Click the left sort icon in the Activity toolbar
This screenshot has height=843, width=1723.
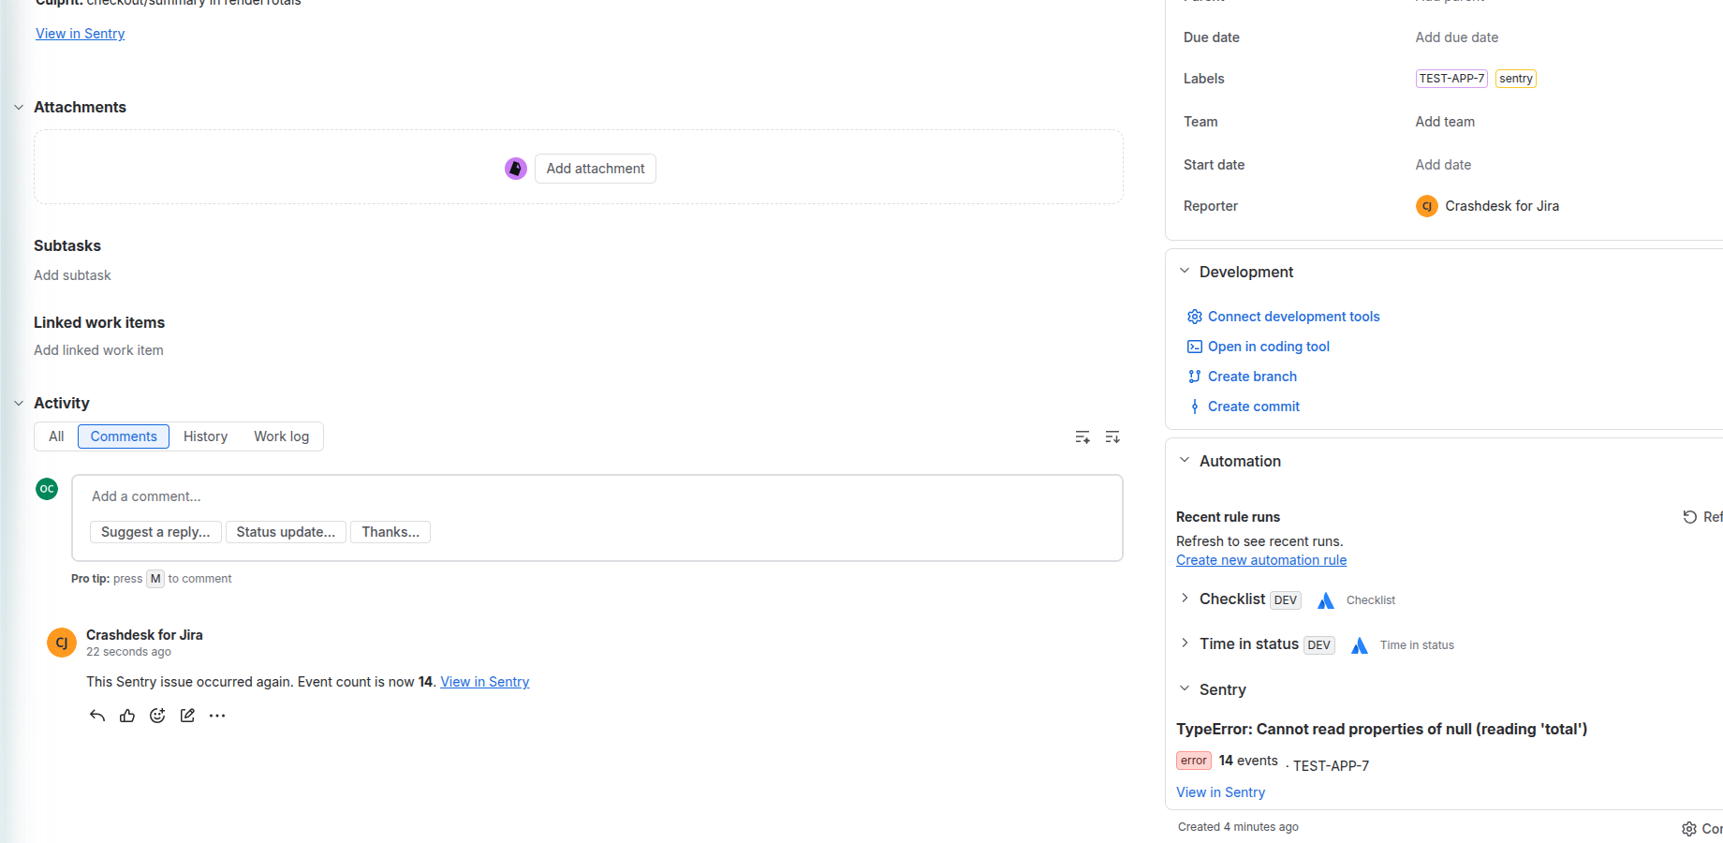coord(1082,437)
